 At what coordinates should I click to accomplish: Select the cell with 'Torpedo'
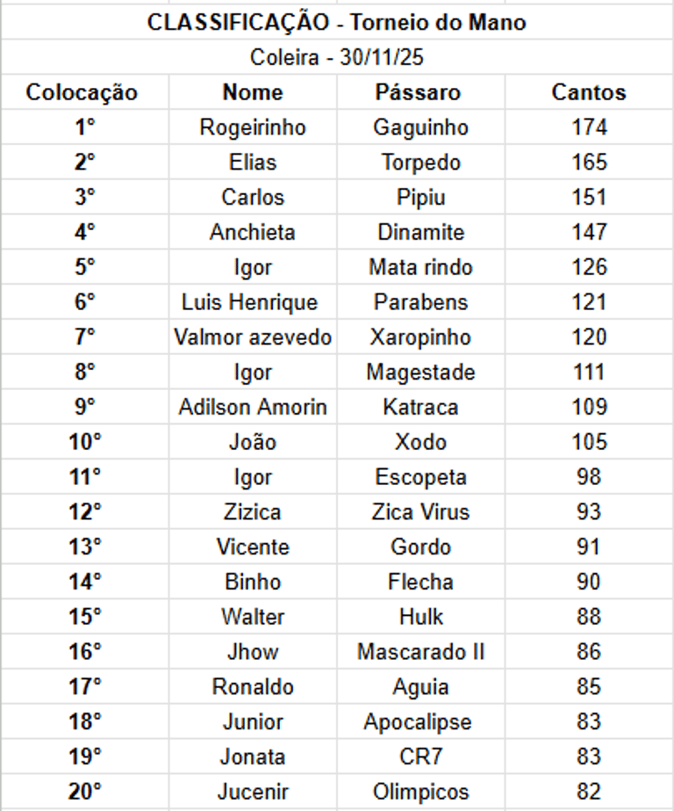pos(420,163)
